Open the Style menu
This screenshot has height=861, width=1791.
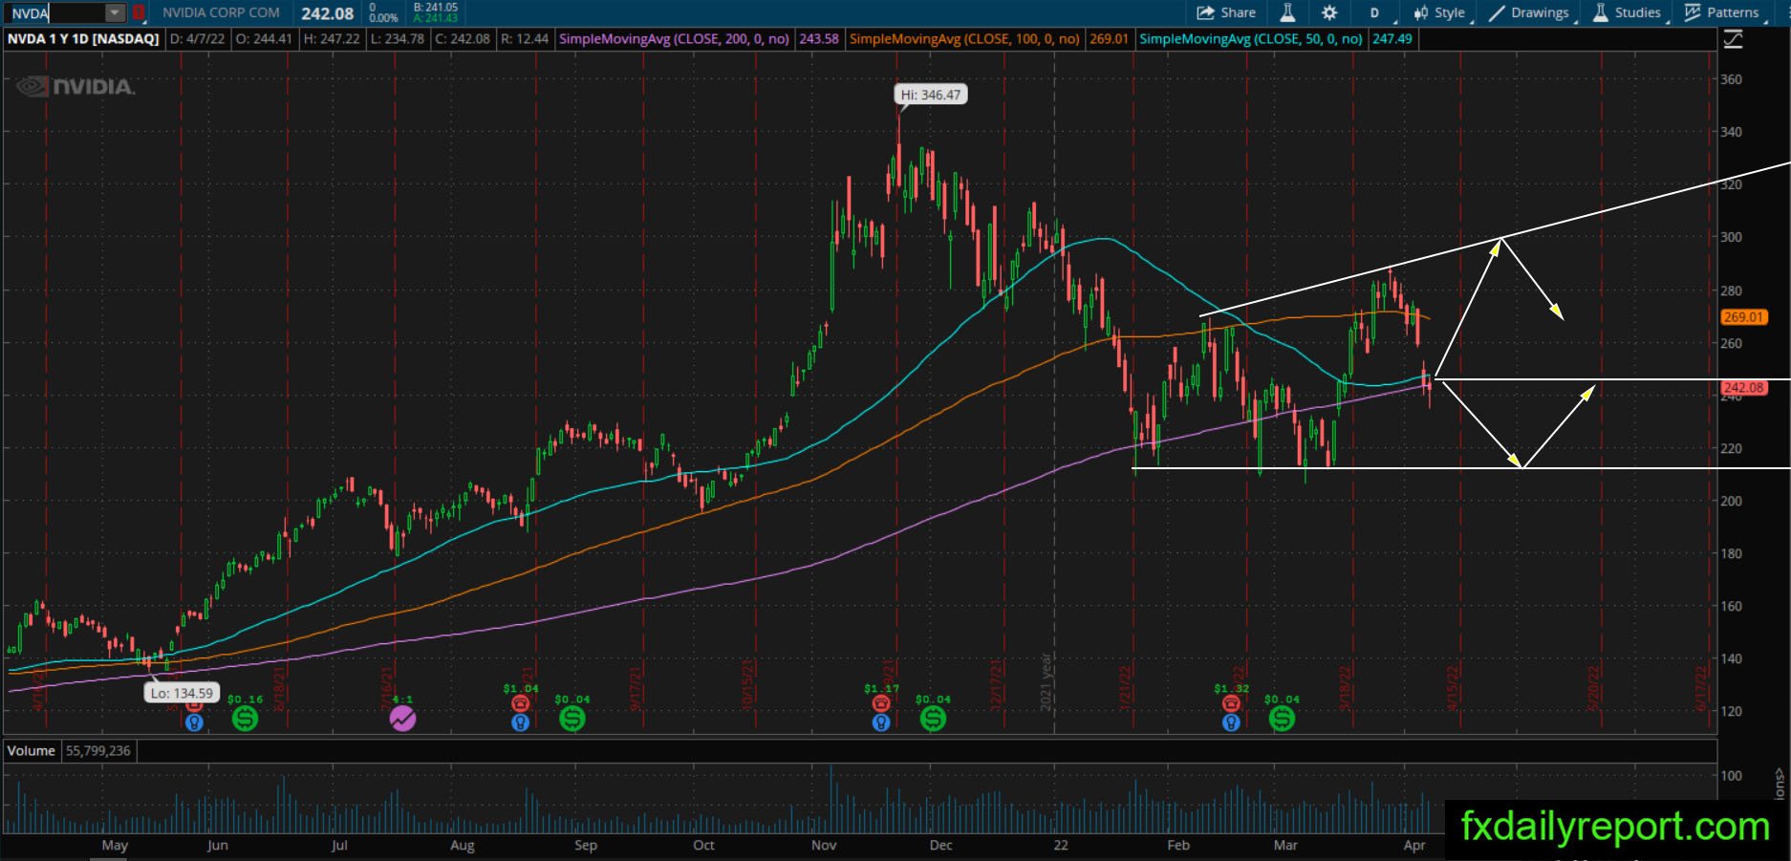1440,12
